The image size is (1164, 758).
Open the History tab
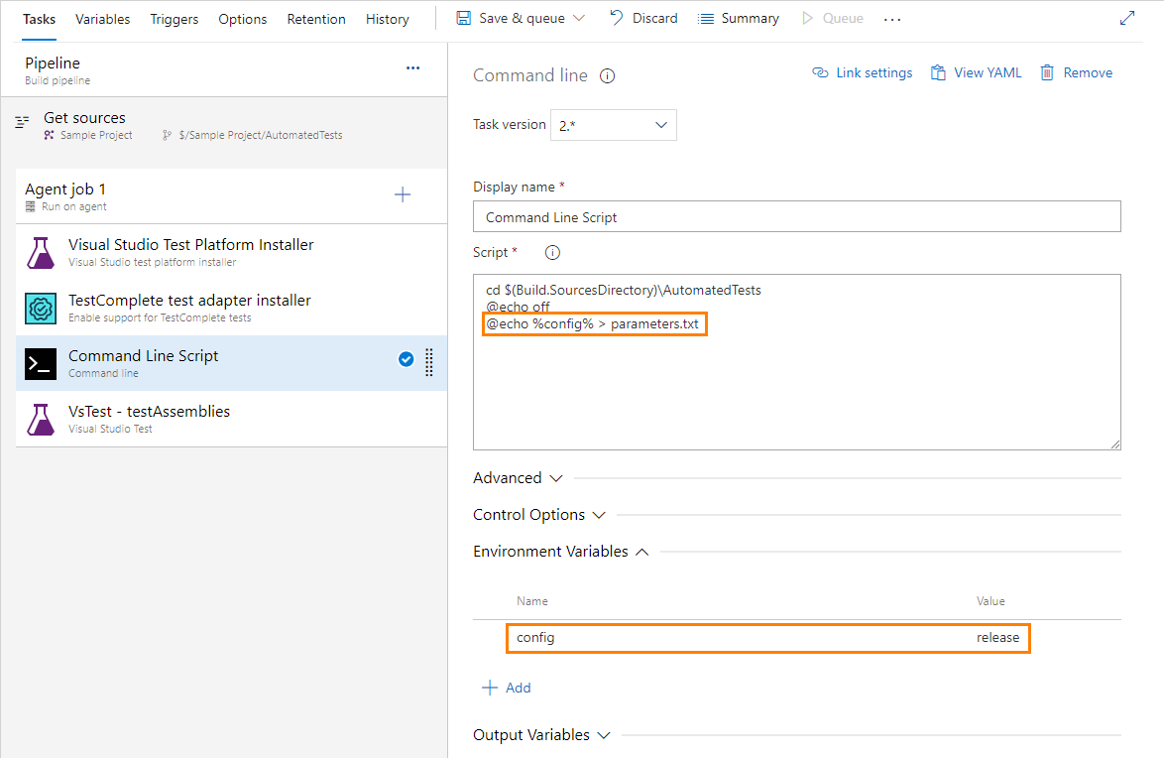click(x=387, y=18)
